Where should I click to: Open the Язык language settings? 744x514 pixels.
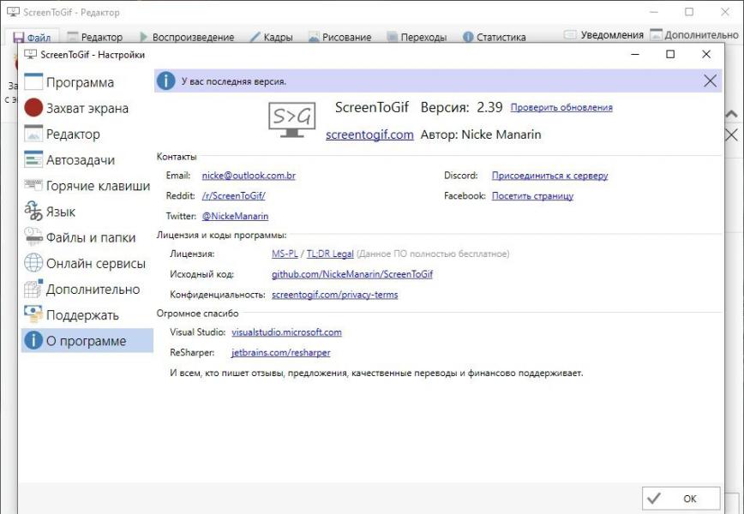(87, 212)
